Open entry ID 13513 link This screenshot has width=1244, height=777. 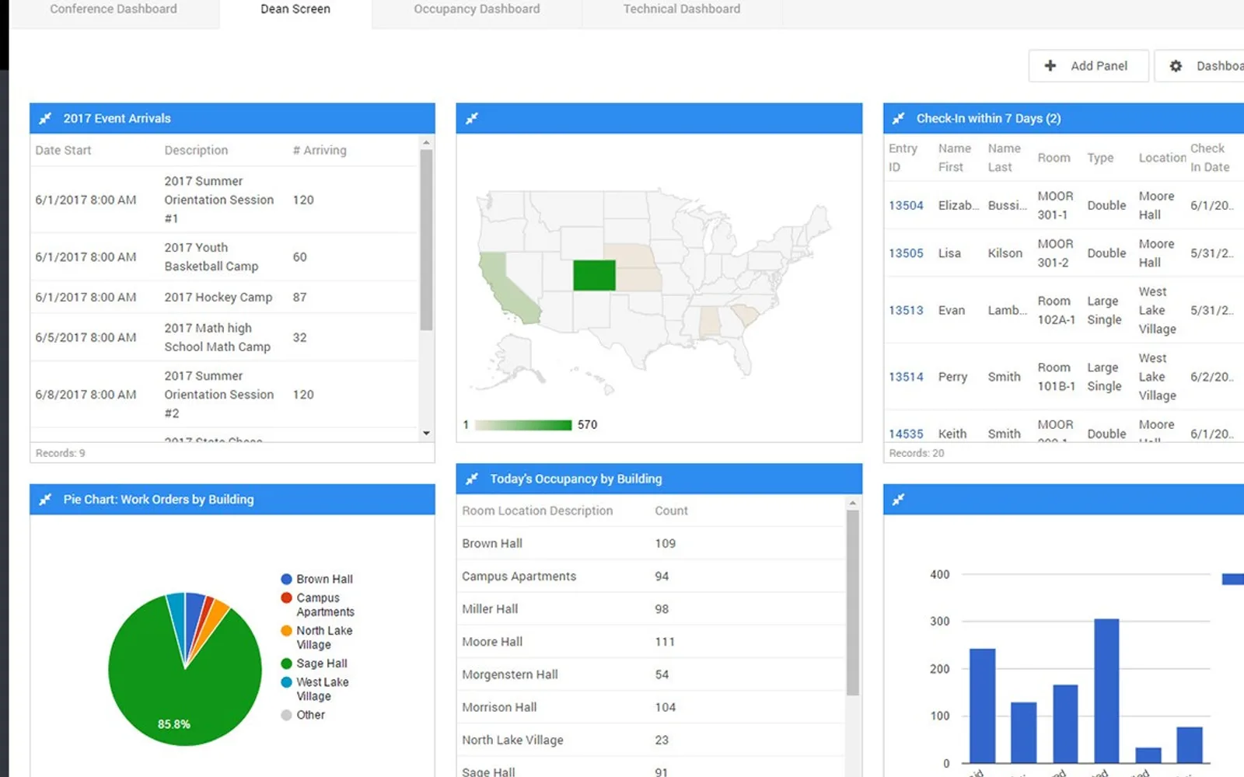pos(906,310)
